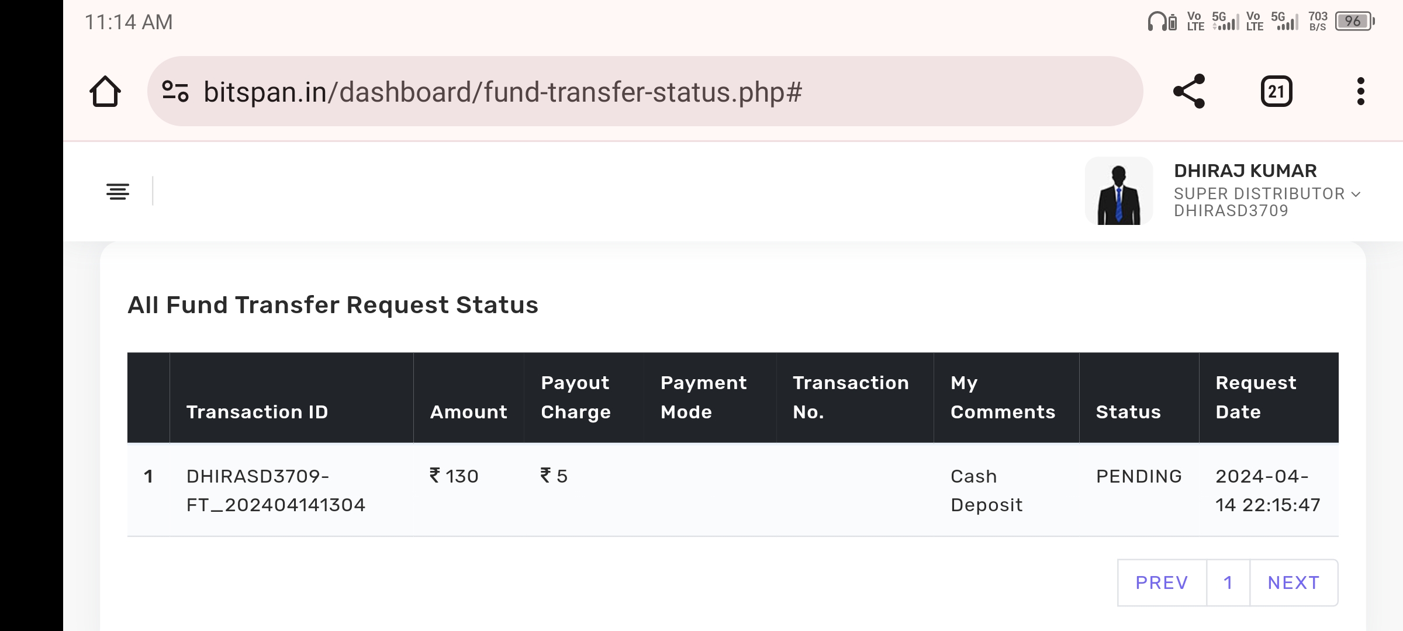
Task: Open the tab switcher showing 21 tabs
Action: click(x=1276, y=92)
